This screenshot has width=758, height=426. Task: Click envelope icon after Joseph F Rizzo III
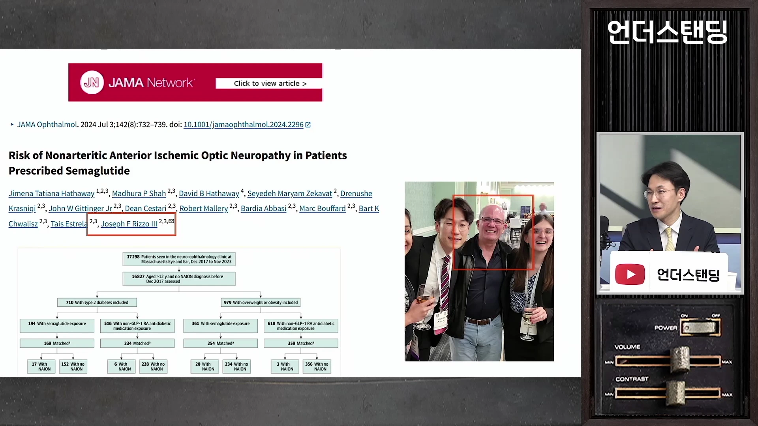click(x=171, y=221)
